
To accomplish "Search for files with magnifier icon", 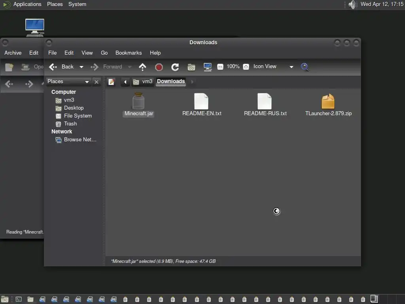I will point(305,67).
